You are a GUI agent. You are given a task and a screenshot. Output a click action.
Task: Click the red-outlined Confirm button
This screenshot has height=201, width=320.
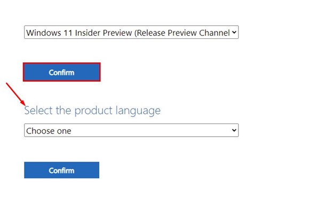click(62, 72)
